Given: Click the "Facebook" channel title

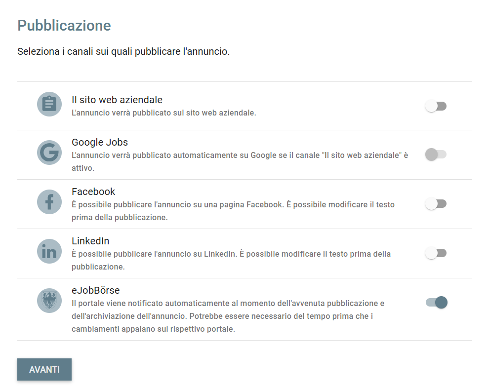Looking at the screenshot, I should click(93, 192).
